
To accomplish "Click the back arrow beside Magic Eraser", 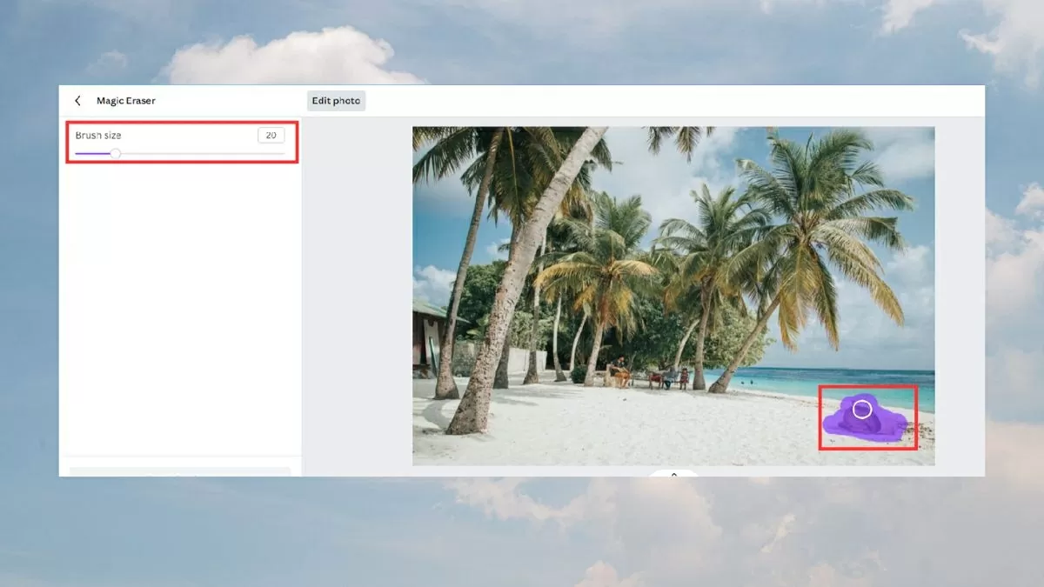I will pyautogui.click(x=77, y=101).
